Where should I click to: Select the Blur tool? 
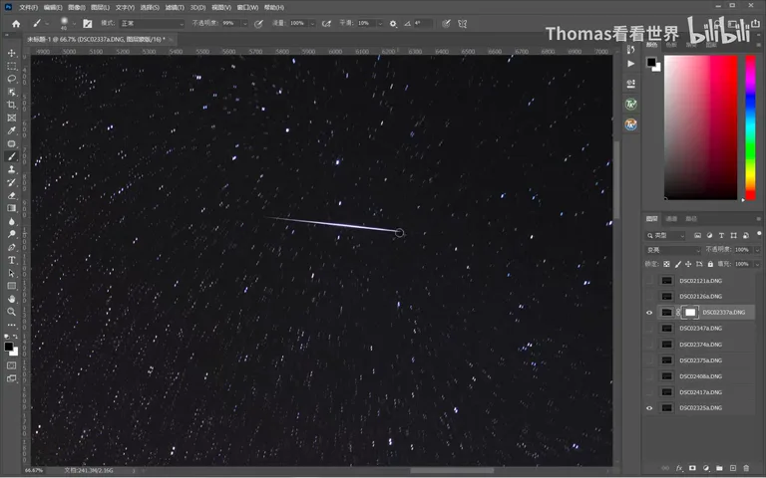click(12, 221)
